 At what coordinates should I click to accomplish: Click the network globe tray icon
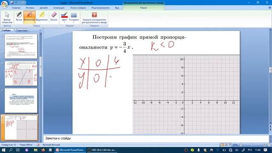230,150
